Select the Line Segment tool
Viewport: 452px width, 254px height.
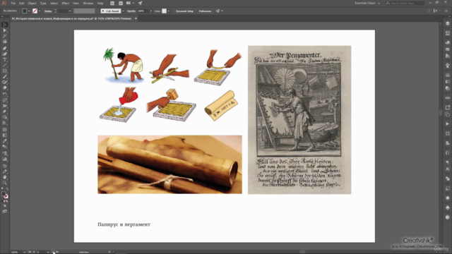tap(5, 66)
